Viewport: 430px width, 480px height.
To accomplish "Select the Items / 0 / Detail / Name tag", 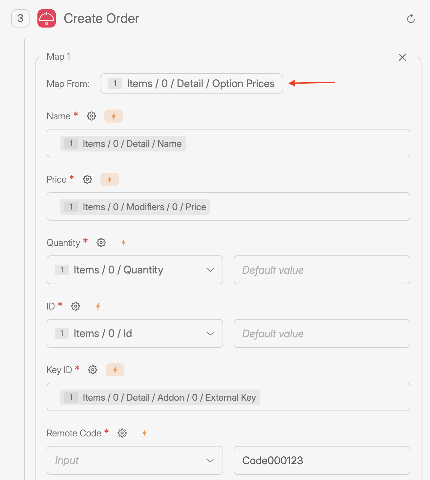I will pos(123,144).
